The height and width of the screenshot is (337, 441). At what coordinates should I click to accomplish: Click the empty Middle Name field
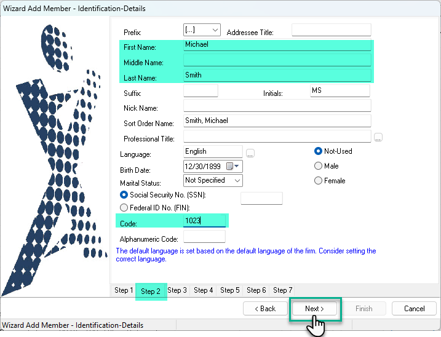(x=277, y=60)
